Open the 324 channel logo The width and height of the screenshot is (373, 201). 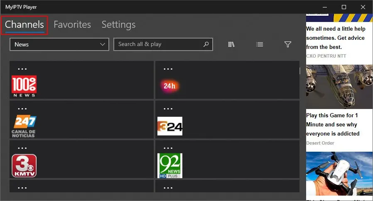point(170,126)
